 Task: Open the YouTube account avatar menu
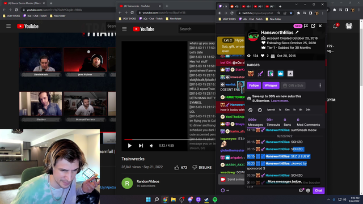click(x=349, y=26)
